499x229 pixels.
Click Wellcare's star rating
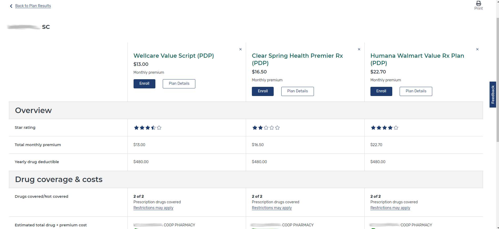click(147, 127)
